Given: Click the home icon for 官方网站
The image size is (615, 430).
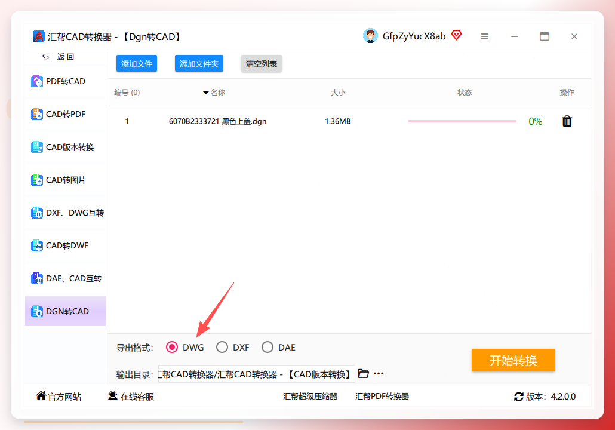Looking at the screenshot, I should pos(41,396).
